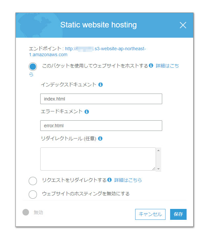Click the redirect rules scrollbar up arrow
The image size is (211, 238).
point(158,150)
